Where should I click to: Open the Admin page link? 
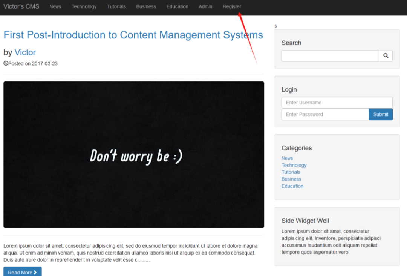(205, 6)
